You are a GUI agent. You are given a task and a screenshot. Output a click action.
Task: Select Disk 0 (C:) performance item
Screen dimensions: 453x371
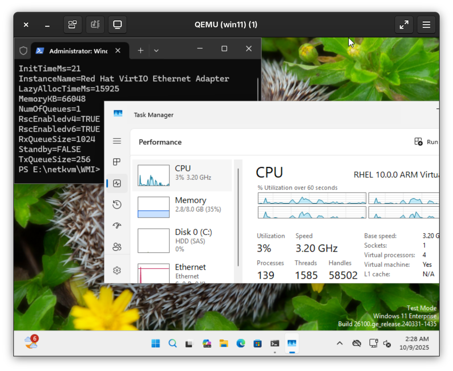pyautogui.click(x=182, y=240)
